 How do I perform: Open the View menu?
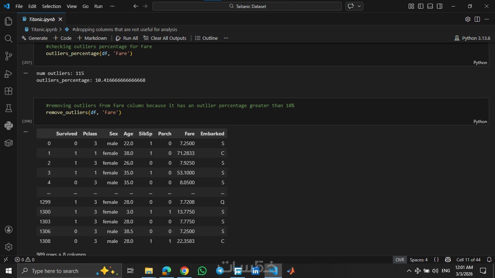[72, 6]
